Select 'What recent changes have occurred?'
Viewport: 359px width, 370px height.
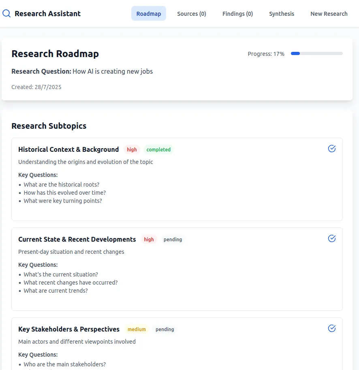(x=71, y=283)
